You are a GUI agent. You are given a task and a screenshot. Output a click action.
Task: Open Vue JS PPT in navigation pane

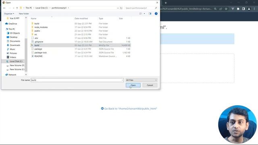click(x=15, y=18)
